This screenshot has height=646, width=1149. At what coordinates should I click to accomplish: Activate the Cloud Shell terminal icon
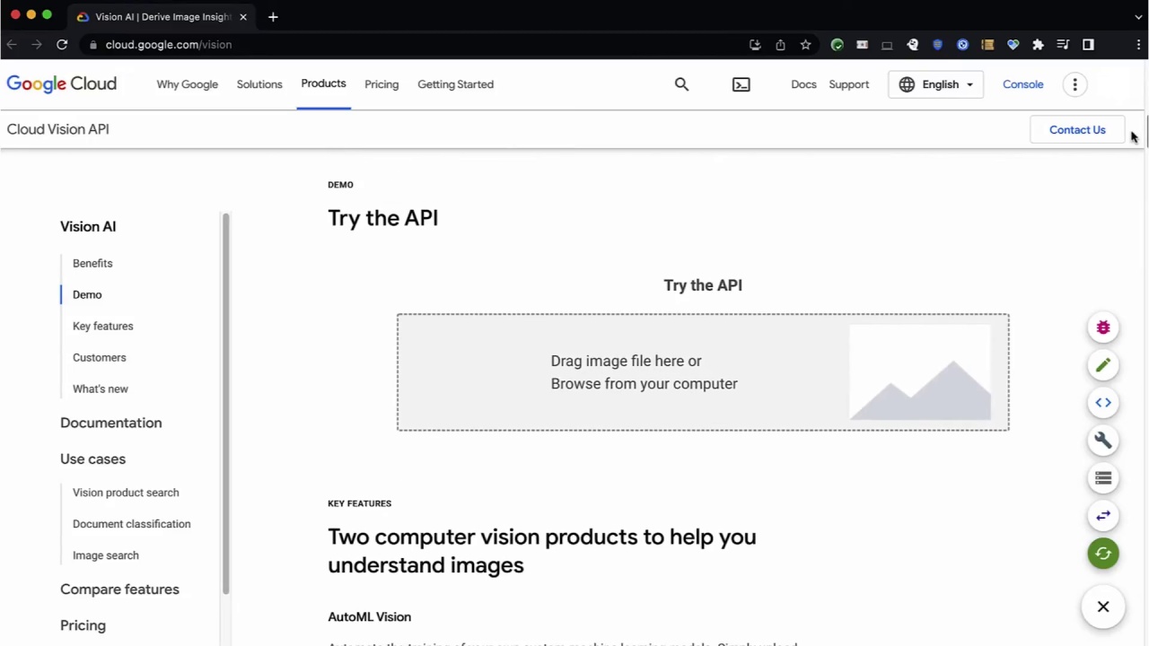point(741,83)
